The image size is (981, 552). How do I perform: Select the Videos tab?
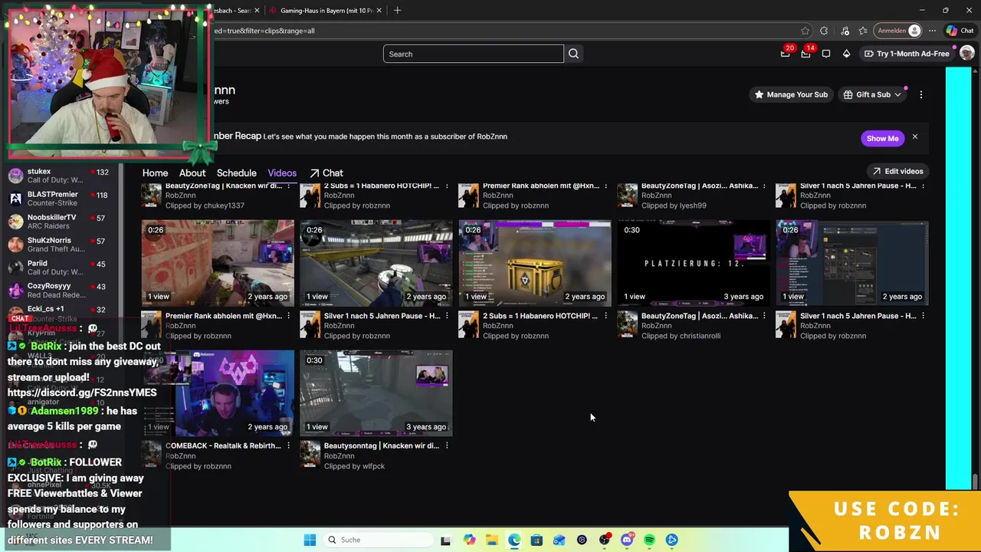tap(282, 173)
